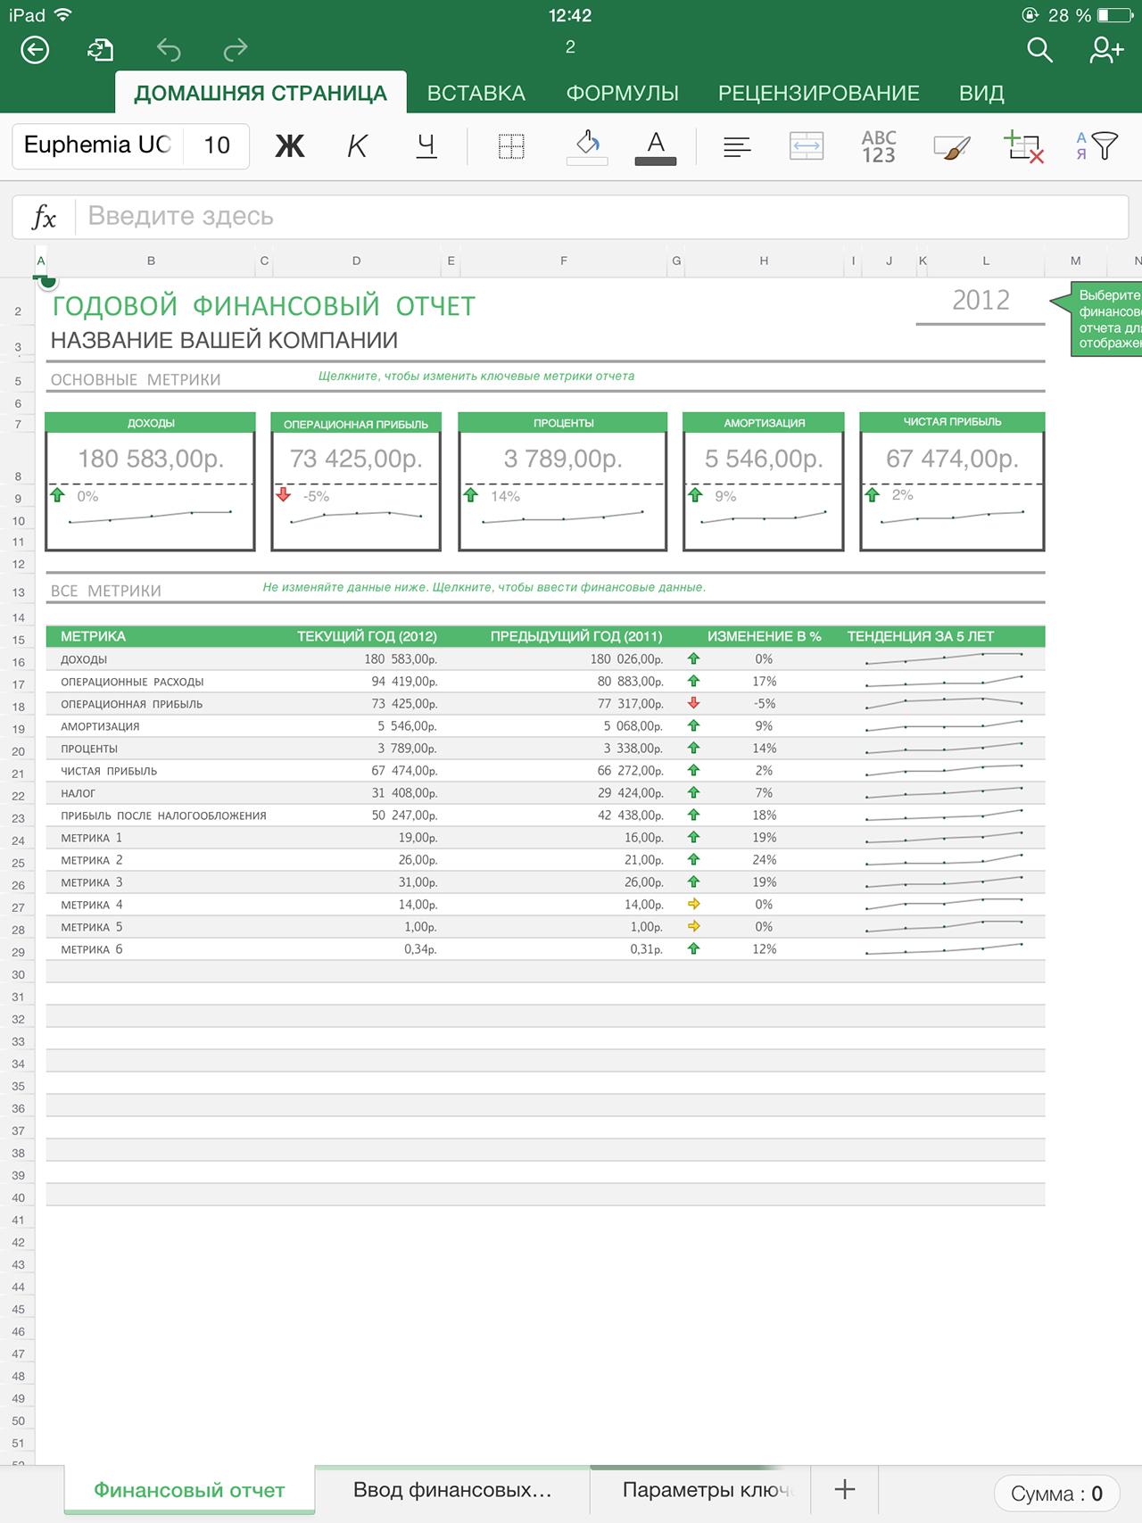Choose the font color A
Viewport: 1142px width, 1523px height.
tap(656, 146)
